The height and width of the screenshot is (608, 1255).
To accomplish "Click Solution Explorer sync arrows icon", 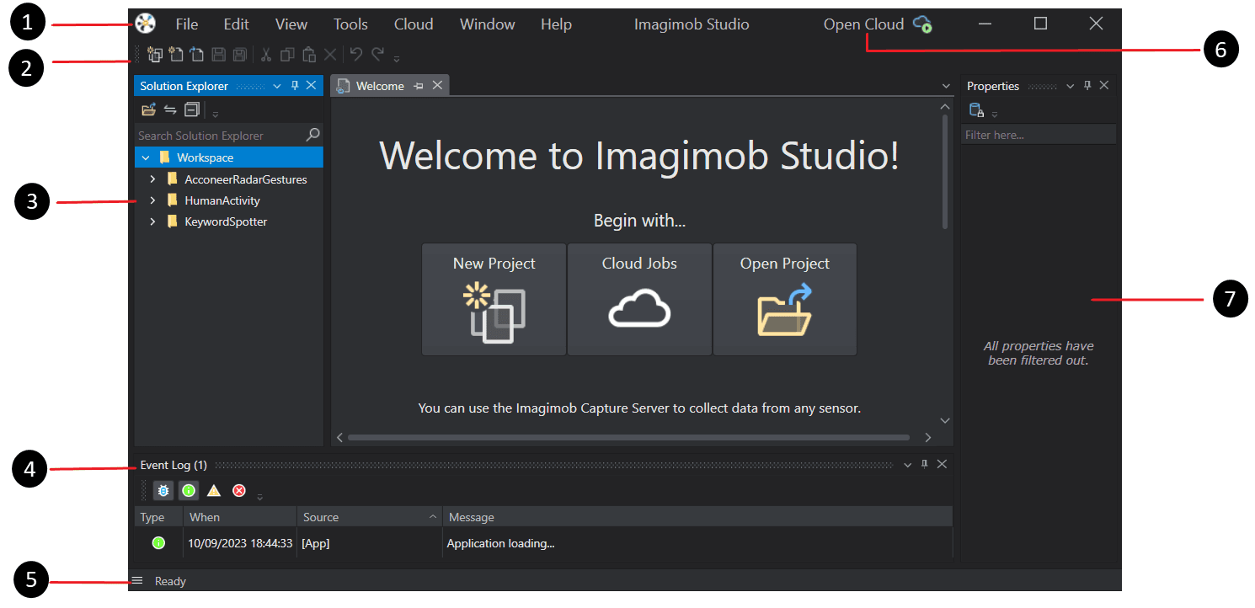I will pos(170,109).
